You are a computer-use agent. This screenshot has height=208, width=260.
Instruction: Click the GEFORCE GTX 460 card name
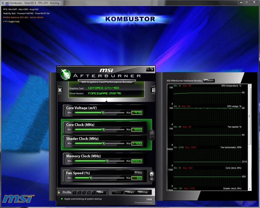pos(104,88)
